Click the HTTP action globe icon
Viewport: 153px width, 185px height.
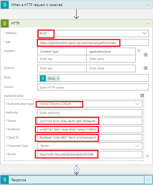pos(5,23)
